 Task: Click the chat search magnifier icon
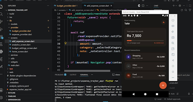(x=186, y=10)
